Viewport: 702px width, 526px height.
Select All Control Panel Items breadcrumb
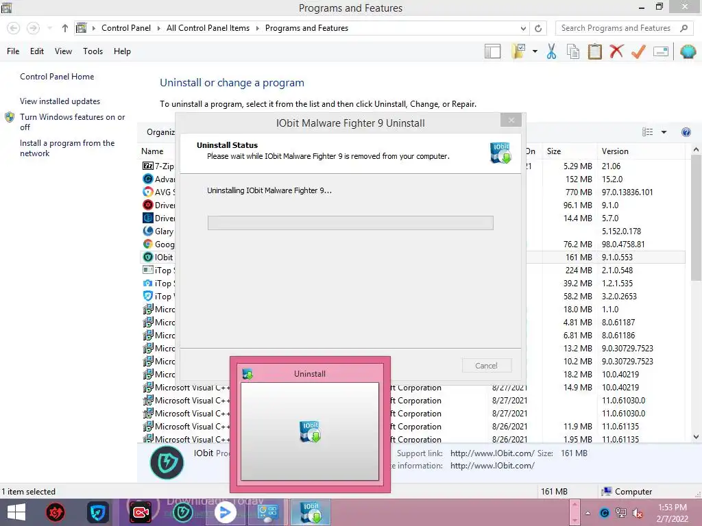point(208,27)
